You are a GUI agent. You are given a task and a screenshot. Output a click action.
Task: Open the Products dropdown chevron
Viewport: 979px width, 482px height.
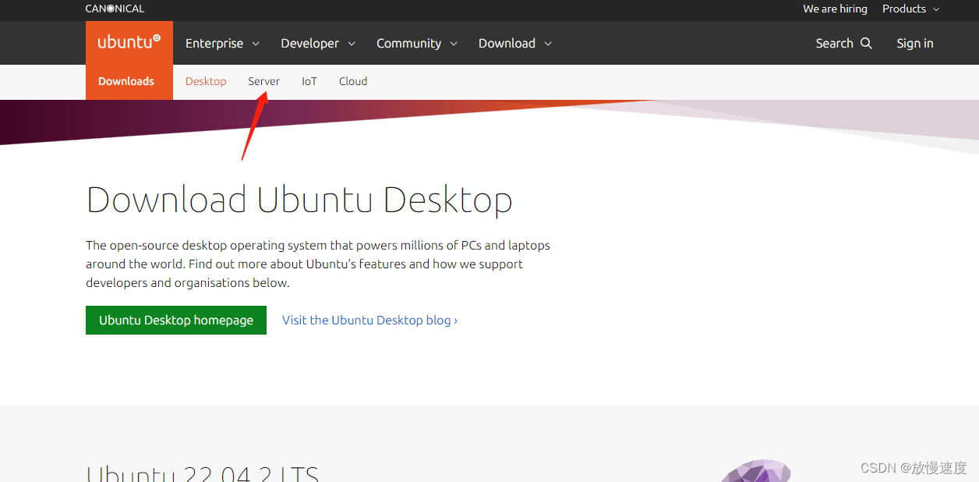[936, 9]
